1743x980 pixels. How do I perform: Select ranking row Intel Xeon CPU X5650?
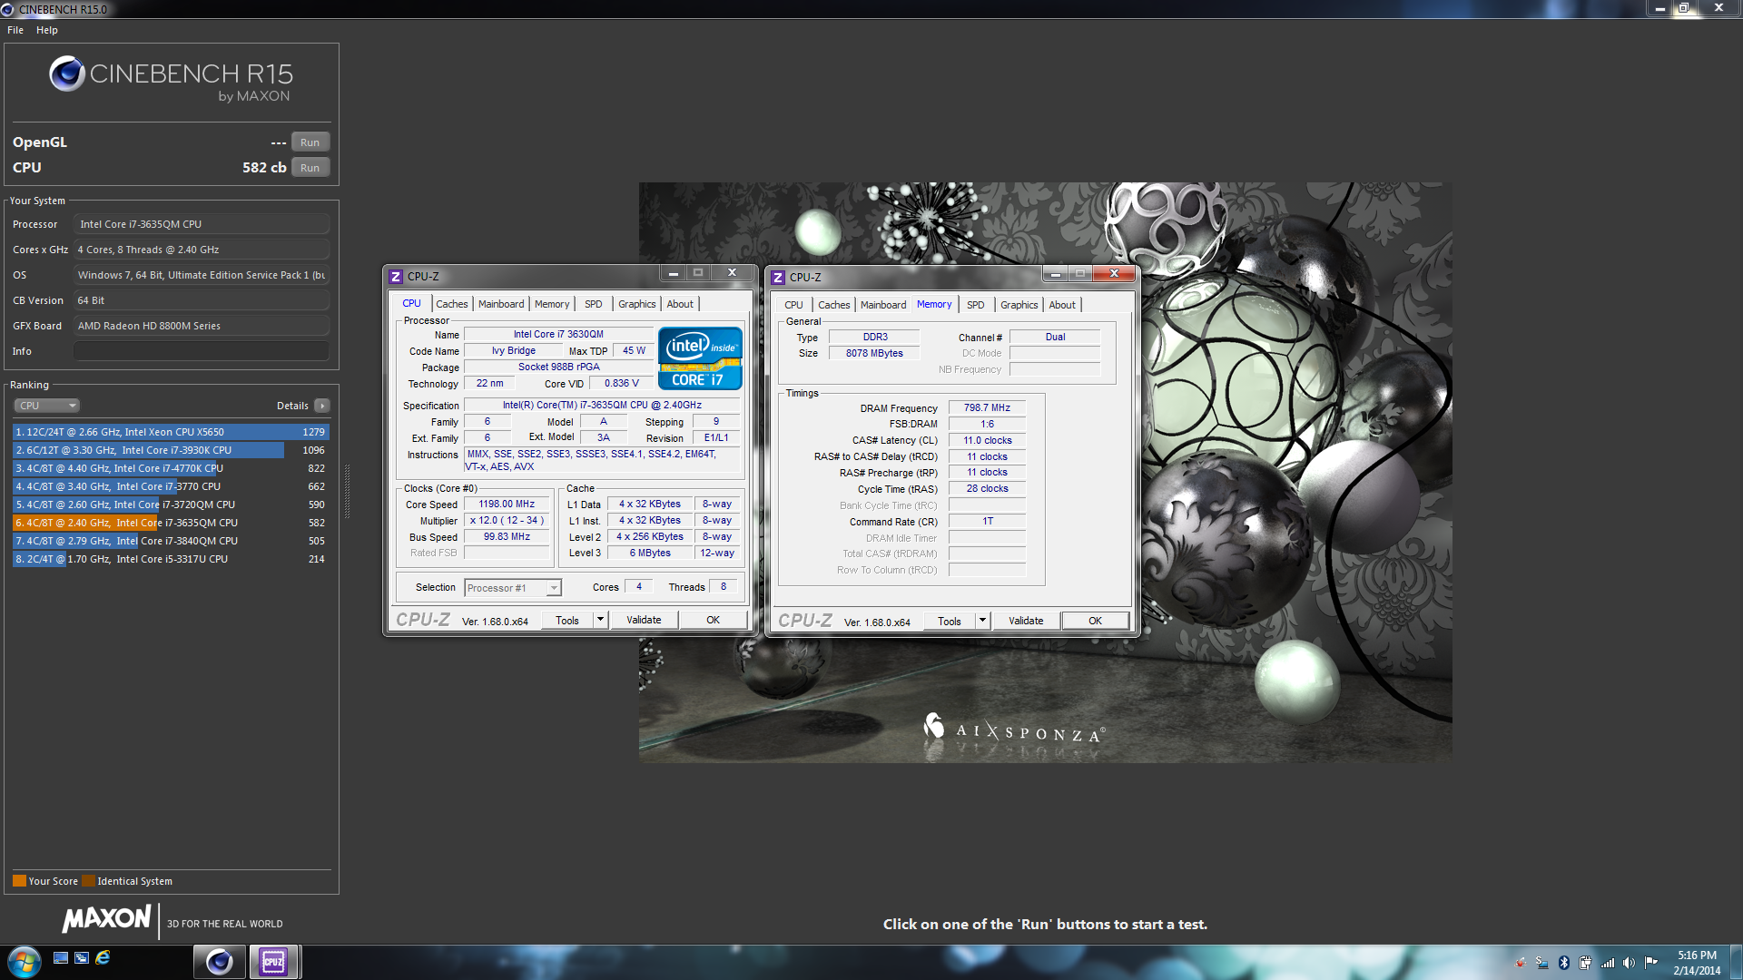(x=171, y=432)
